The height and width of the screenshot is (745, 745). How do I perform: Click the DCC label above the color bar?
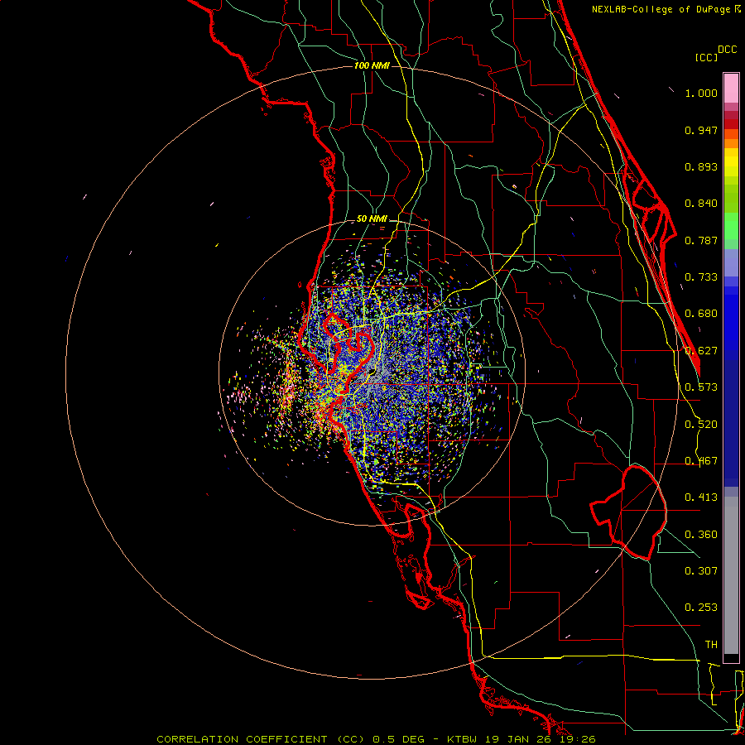point(728,50)
